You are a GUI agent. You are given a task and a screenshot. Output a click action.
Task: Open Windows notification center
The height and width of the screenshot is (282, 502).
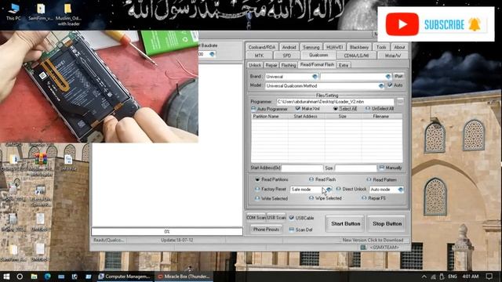489,277
